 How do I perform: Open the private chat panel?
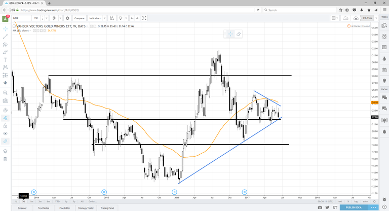[x=384, y=109]
